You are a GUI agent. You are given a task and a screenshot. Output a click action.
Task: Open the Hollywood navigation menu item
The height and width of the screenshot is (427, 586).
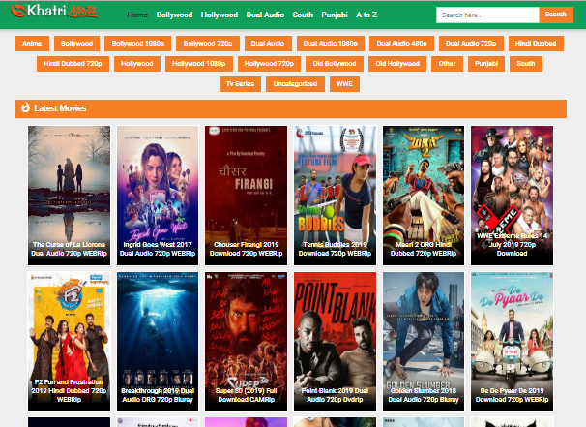click(x=220, y=15)
